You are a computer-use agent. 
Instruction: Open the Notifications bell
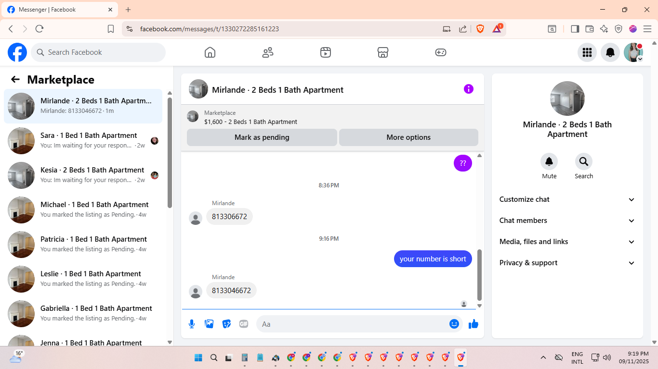tap(610, 52)
